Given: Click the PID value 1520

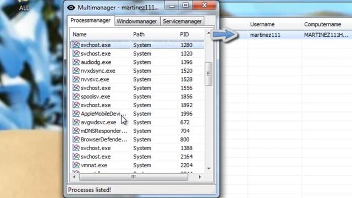Looking at the screenshot, I should [x=186, y=71].
